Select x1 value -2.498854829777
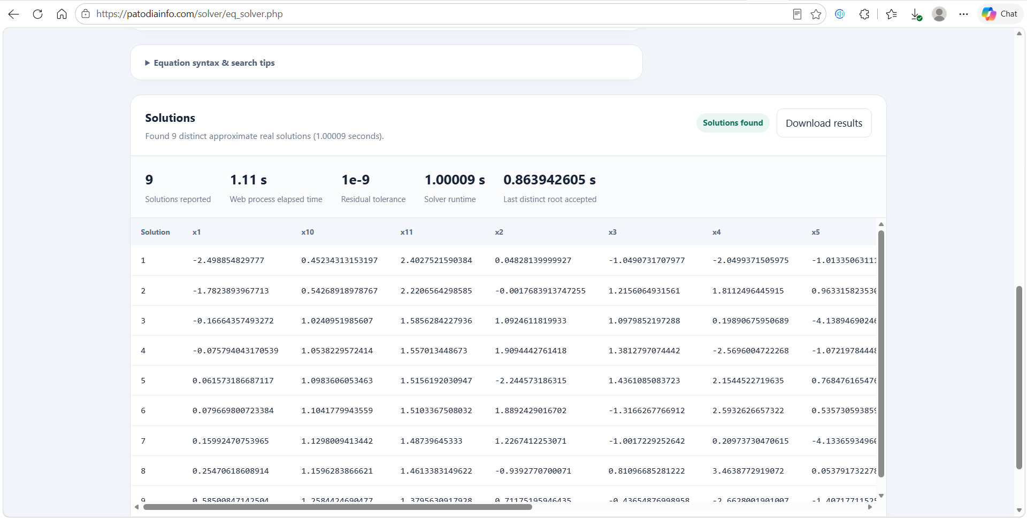The height and width of the screenshot is (519, 1027). 228,260
